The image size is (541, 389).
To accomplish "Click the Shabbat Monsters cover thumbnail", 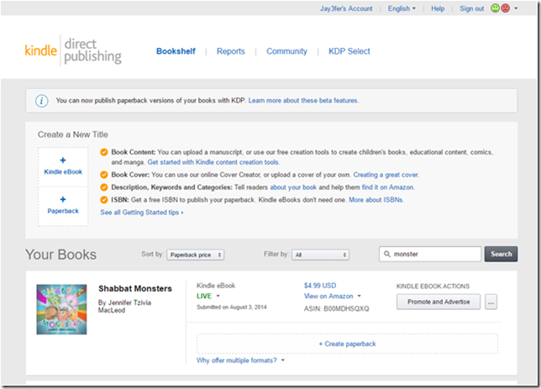I will tap(62, 309).
